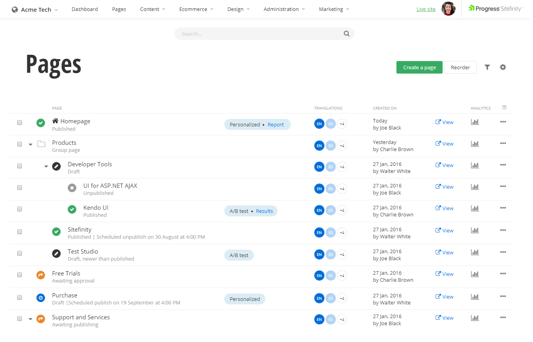Click Free Trials awaiting approval icon
This screenshot has width=533, height=342.
point(41,275)
